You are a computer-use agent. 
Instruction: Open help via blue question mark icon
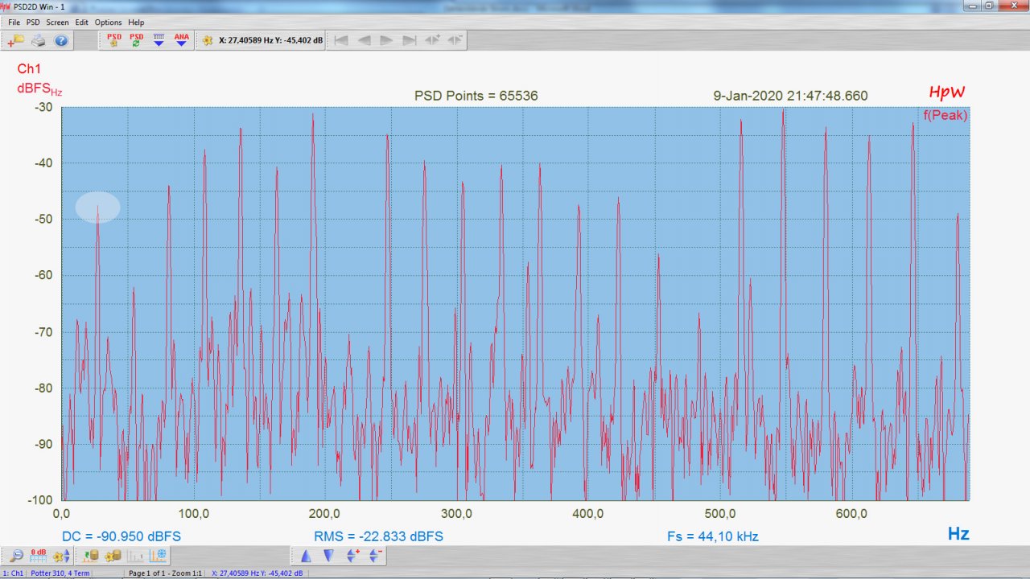coord(60,40)
